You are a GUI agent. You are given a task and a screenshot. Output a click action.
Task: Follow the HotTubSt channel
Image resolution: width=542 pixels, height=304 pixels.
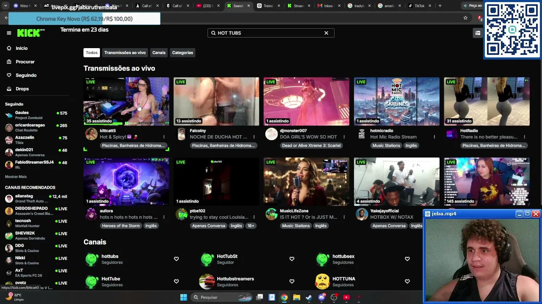coord(292,259)
